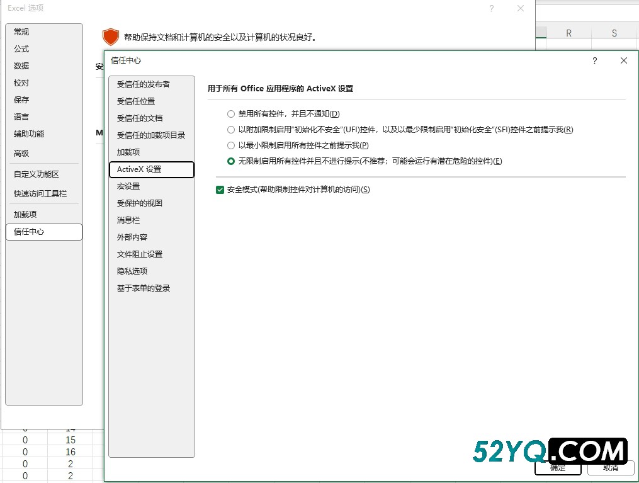Click spreadsheet cell containing 16
639x483 pixels.
(71, 452)
